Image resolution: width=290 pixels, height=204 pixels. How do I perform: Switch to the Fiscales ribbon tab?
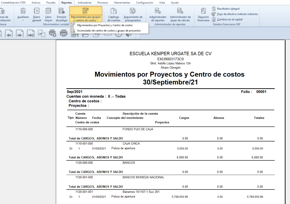click(x=51, y=3)
